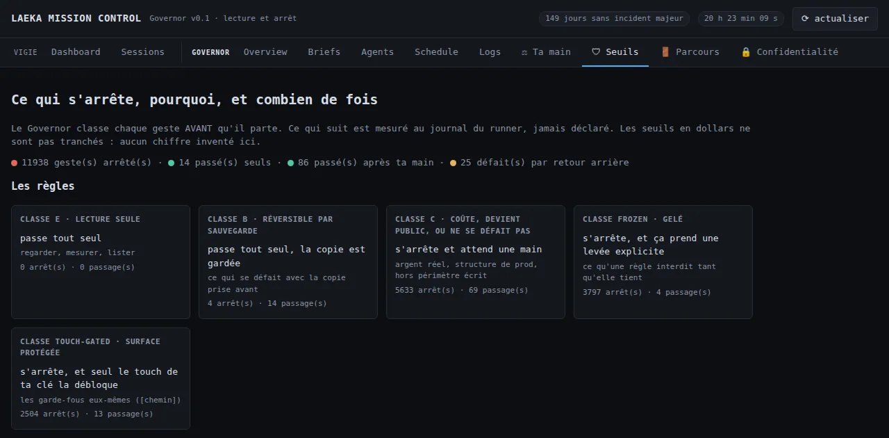Switch to the Sessions tab
Screen dimensions: 889x438
click(x=143, y=52)
